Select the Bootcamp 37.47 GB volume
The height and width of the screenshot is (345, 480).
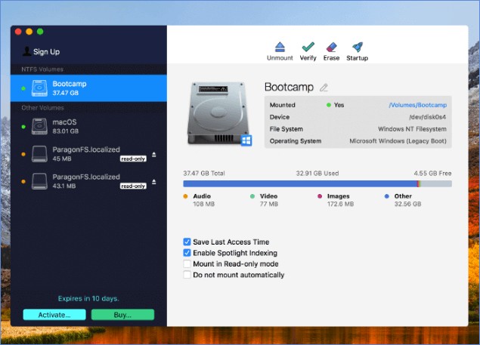click(x=88, y=88)
